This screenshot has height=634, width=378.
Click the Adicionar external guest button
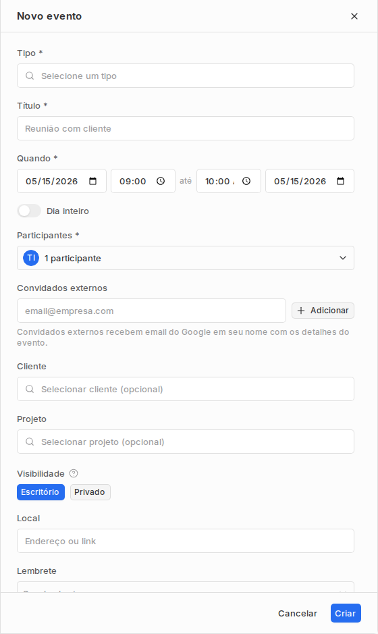(323, 311)
